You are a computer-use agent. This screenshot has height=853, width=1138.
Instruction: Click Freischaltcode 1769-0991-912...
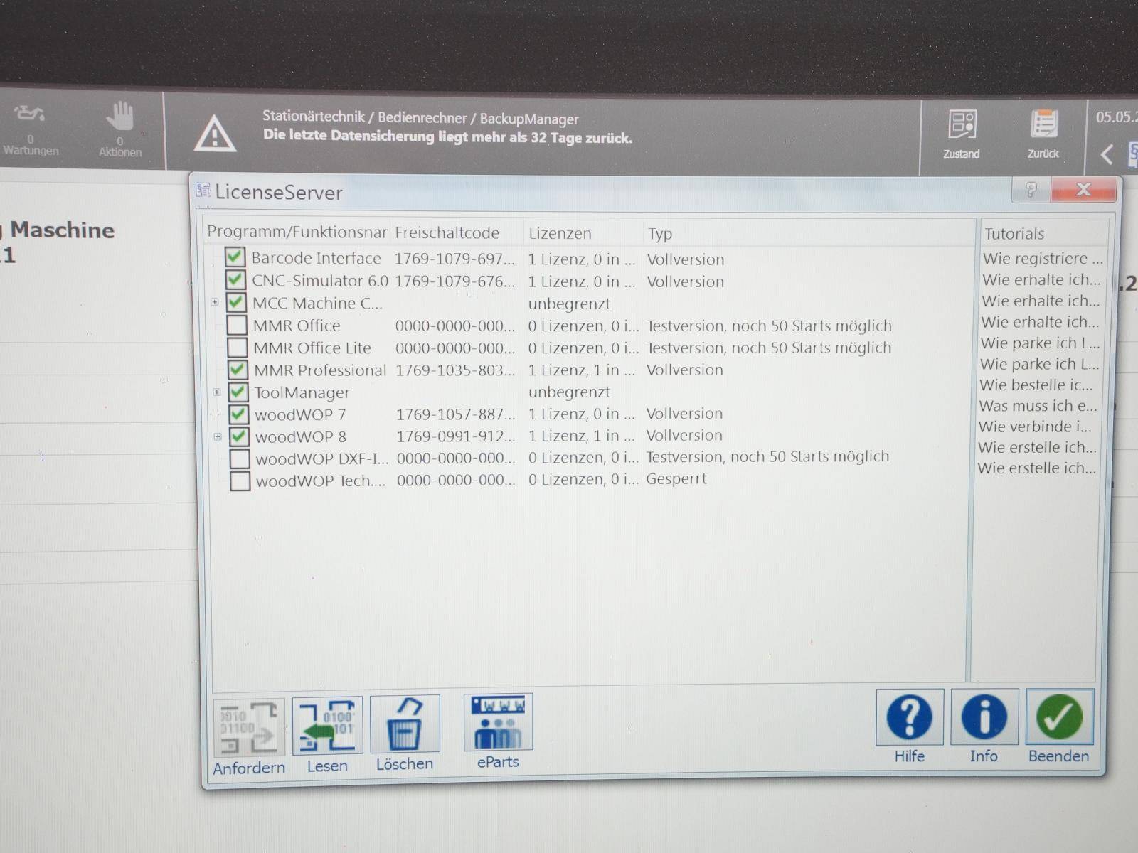click(x=456, y=436)
